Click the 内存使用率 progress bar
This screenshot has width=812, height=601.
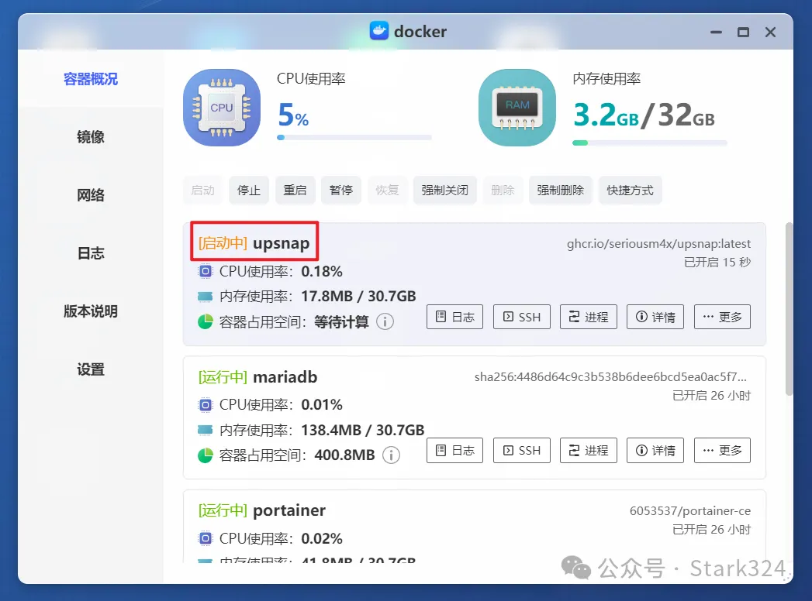point(649,143)
